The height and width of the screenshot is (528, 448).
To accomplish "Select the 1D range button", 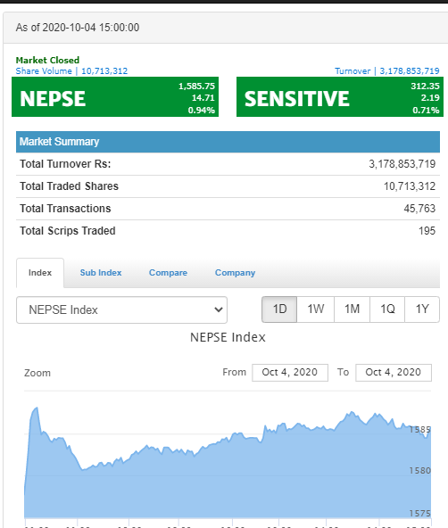I will pyautogui.click(x=279, y=309).
